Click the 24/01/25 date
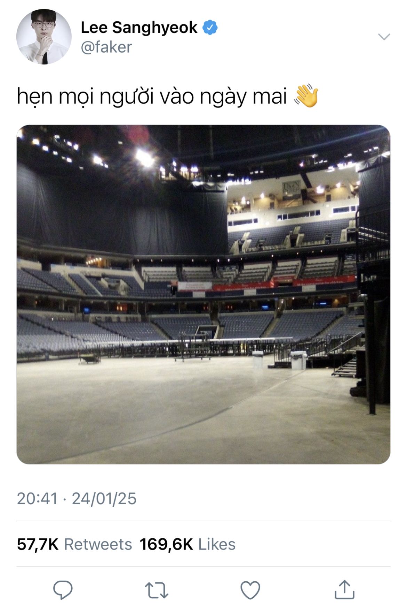407x605 pixels. click(x=104, y=498)
